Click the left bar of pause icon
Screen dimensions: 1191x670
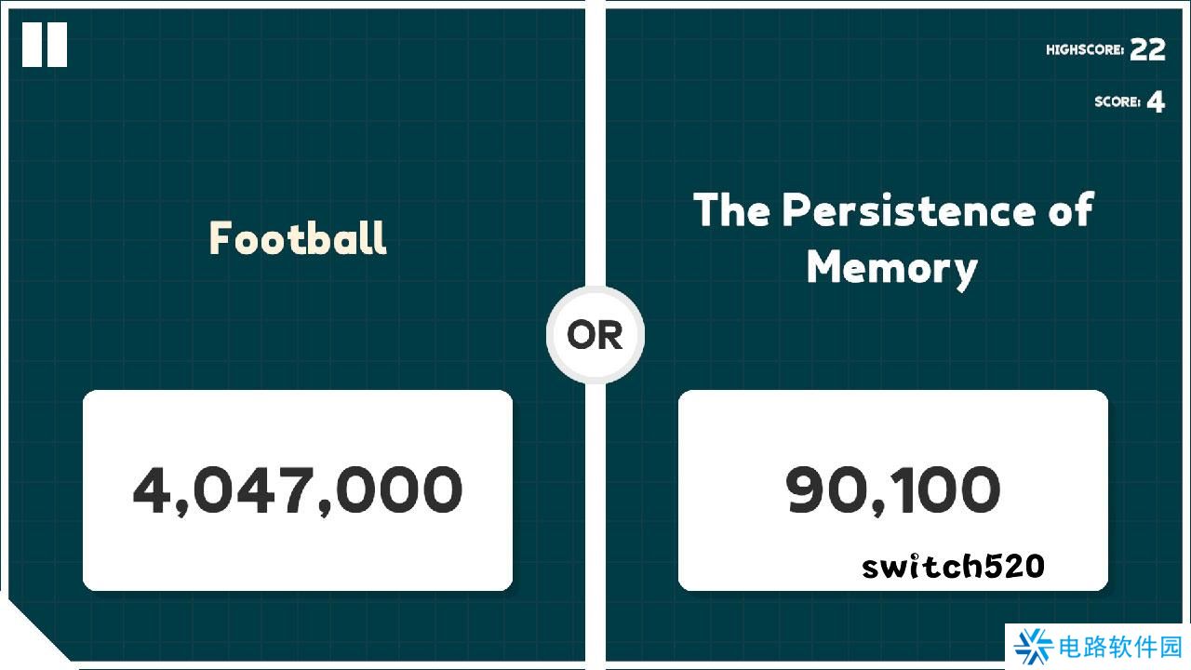(33, 45)
